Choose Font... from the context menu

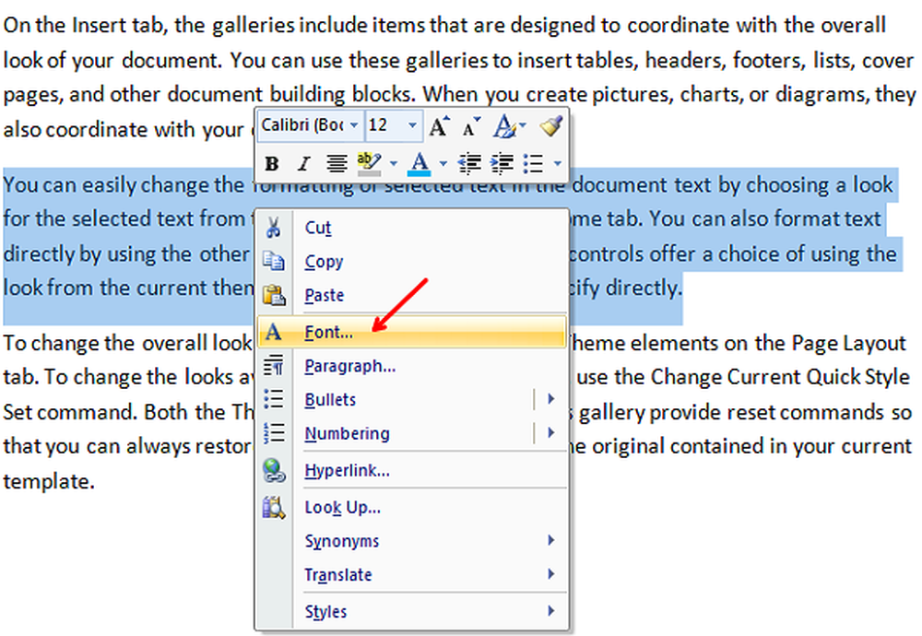[x=328, y=332]
